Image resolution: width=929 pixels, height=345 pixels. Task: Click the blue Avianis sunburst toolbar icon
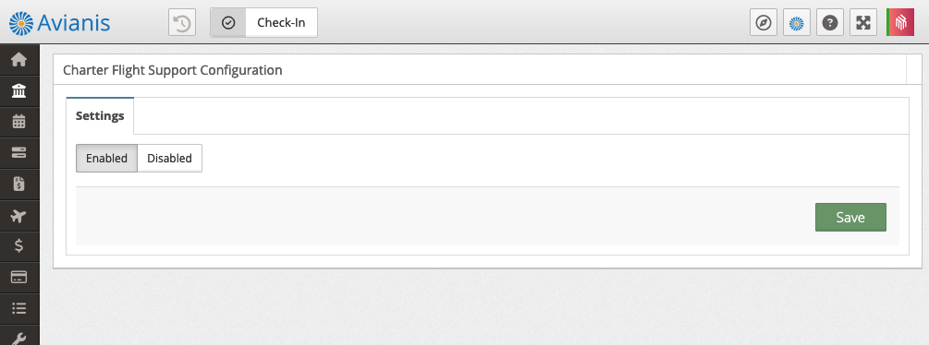click(x=797, y=23)
